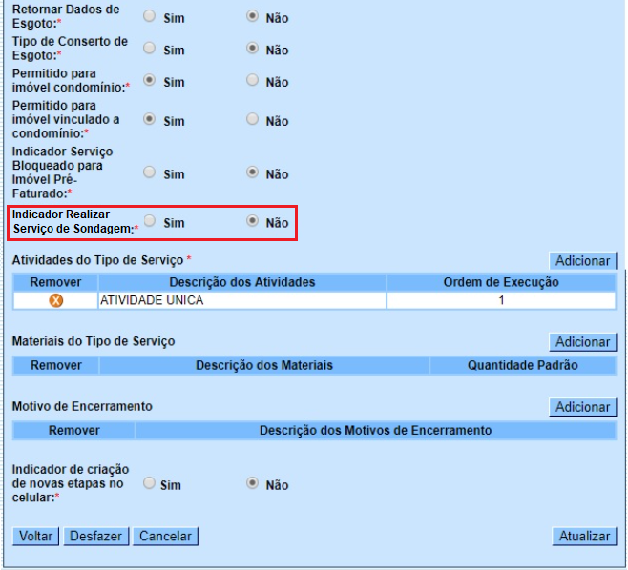
Task: Click the Descrição dos Motivos de Encerramento header
Action: (x=376, y=431)
